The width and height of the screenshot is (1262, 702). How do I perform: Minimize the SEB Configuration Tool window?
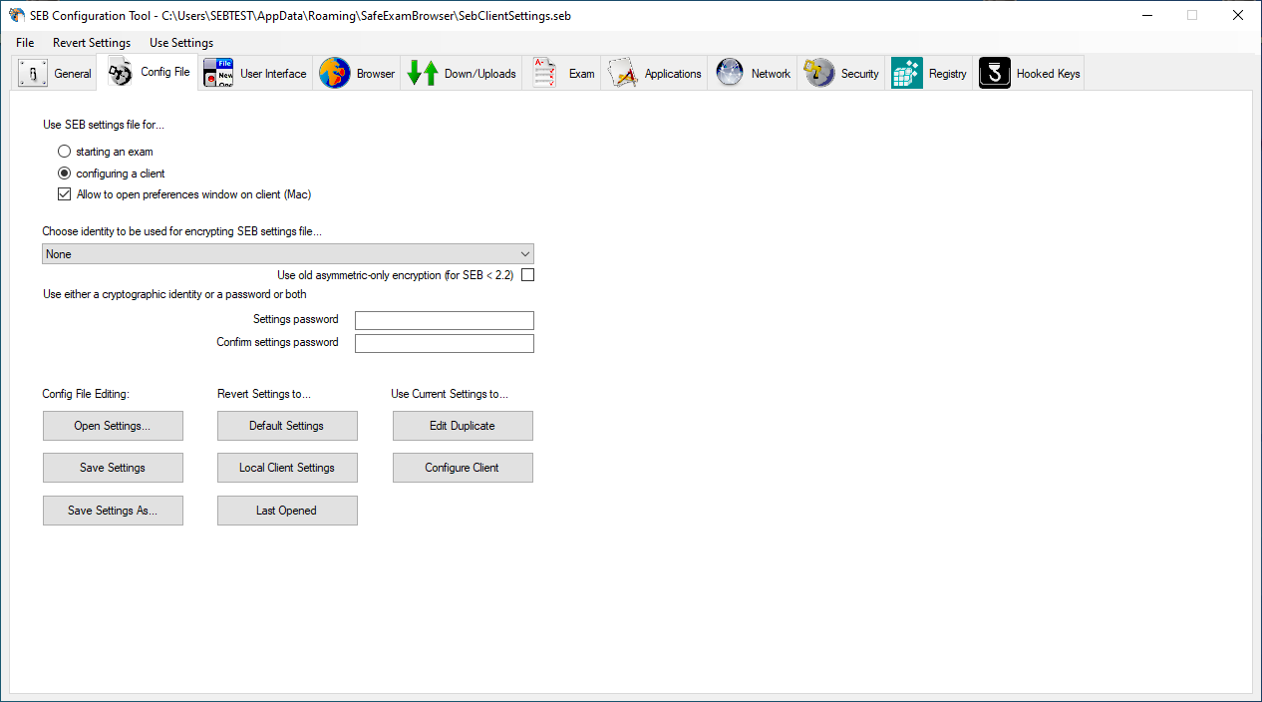click(x=1146, y=15)
